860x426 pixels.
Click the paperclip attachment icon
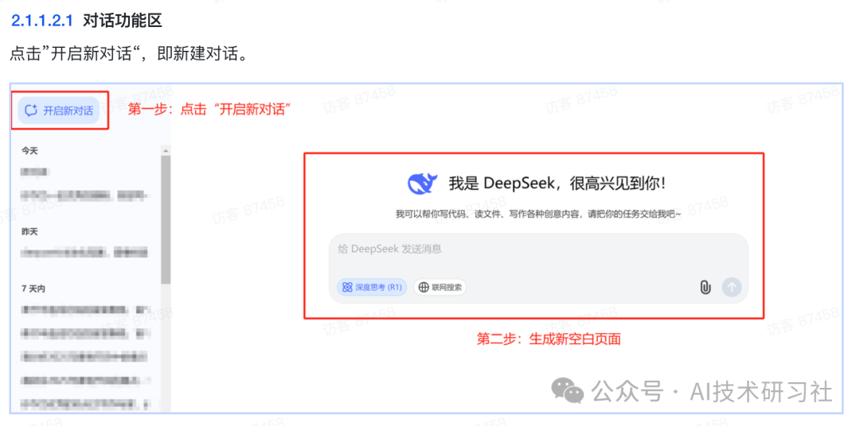pos(706,287)
